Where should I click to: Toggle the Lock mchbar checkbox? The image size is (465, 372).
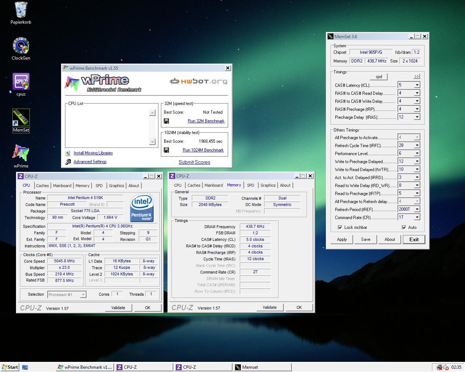tap(340, 227)
